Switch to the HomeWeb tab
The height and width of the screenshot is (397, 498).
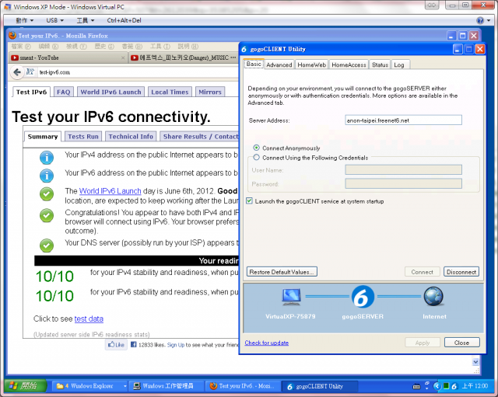[311, 64]
